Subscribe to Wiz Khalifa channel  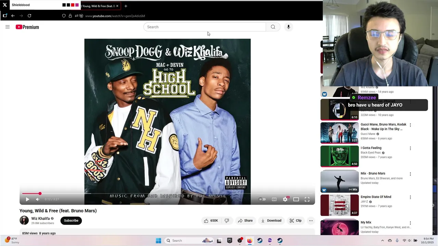(x=71, y=221)
